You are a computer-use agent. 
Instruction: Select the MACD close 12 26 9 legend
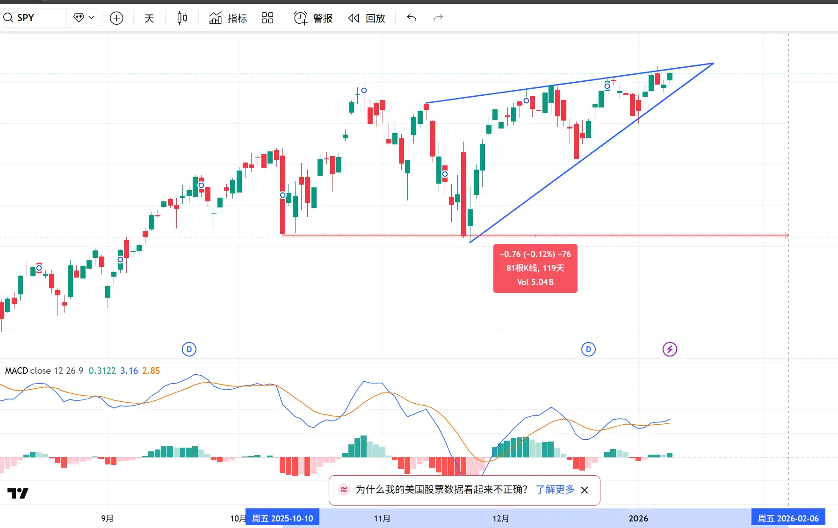tap(44, 371)
